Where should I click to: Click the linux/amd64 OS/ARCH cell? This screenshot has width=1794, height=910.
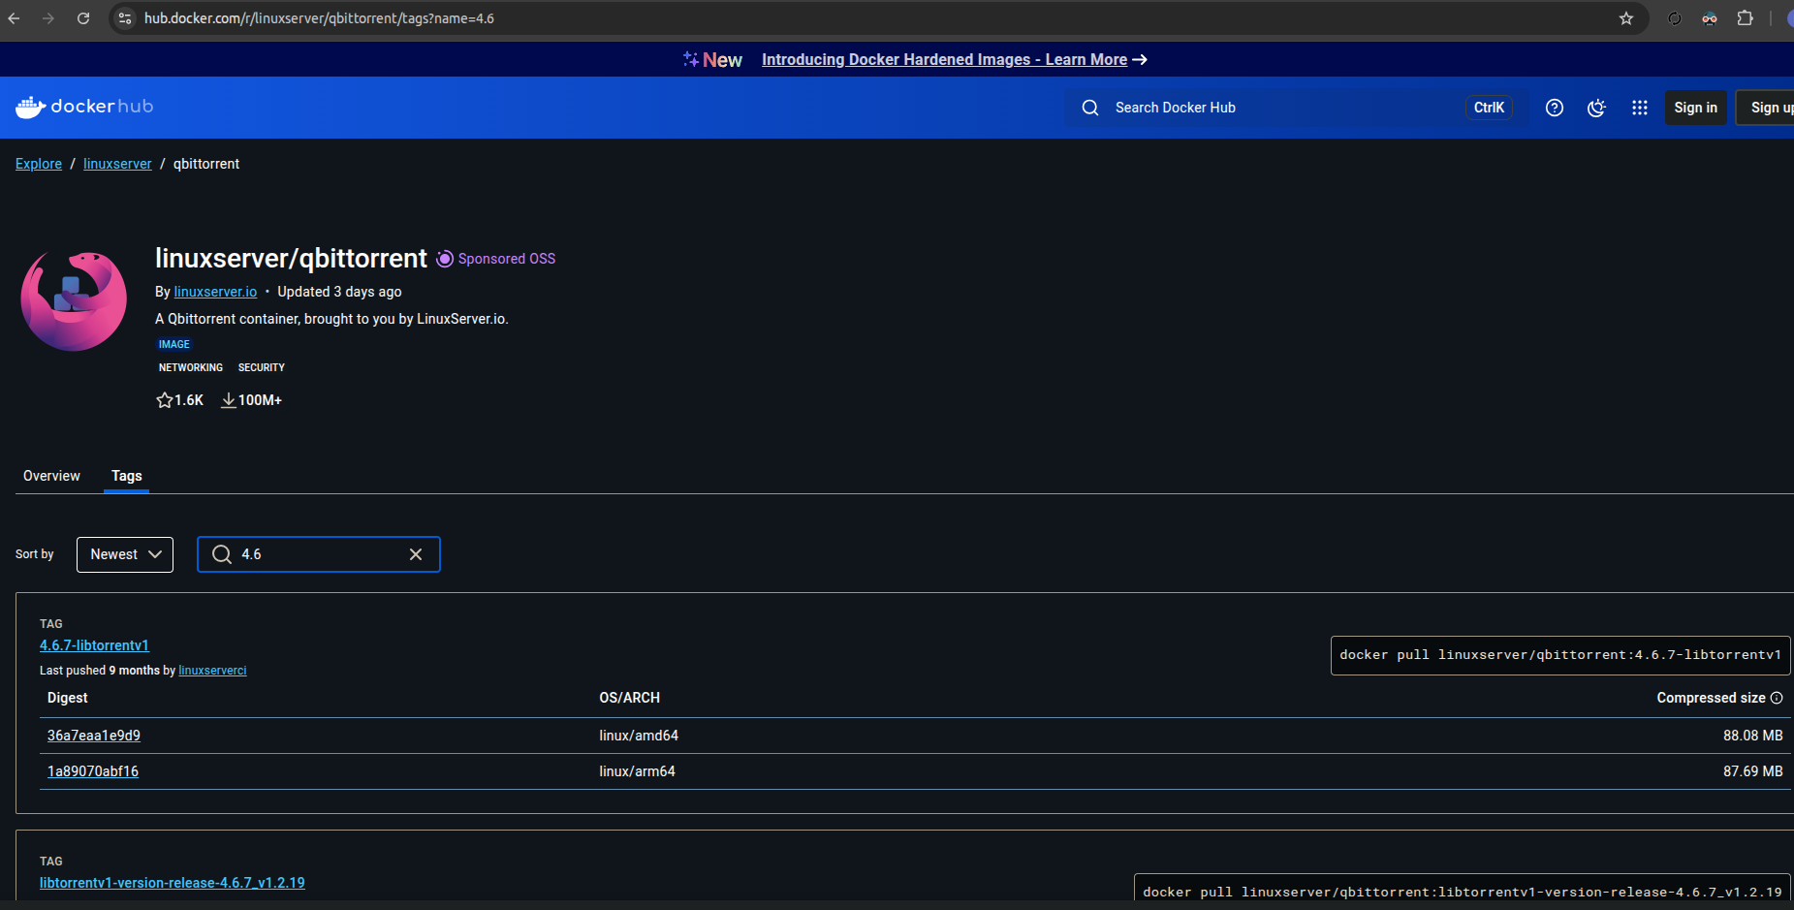point(639,736)
